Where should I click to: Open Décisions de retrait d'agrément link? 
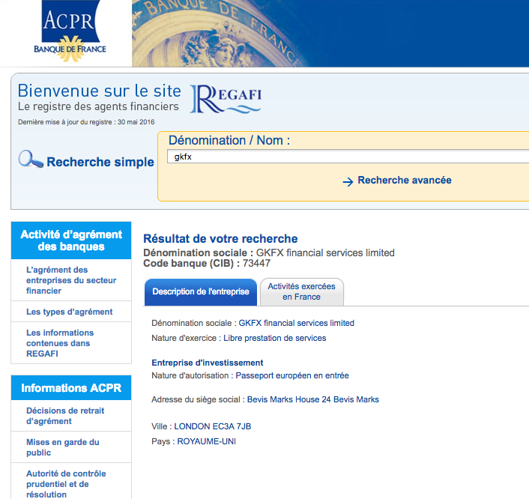click(65, 416)
